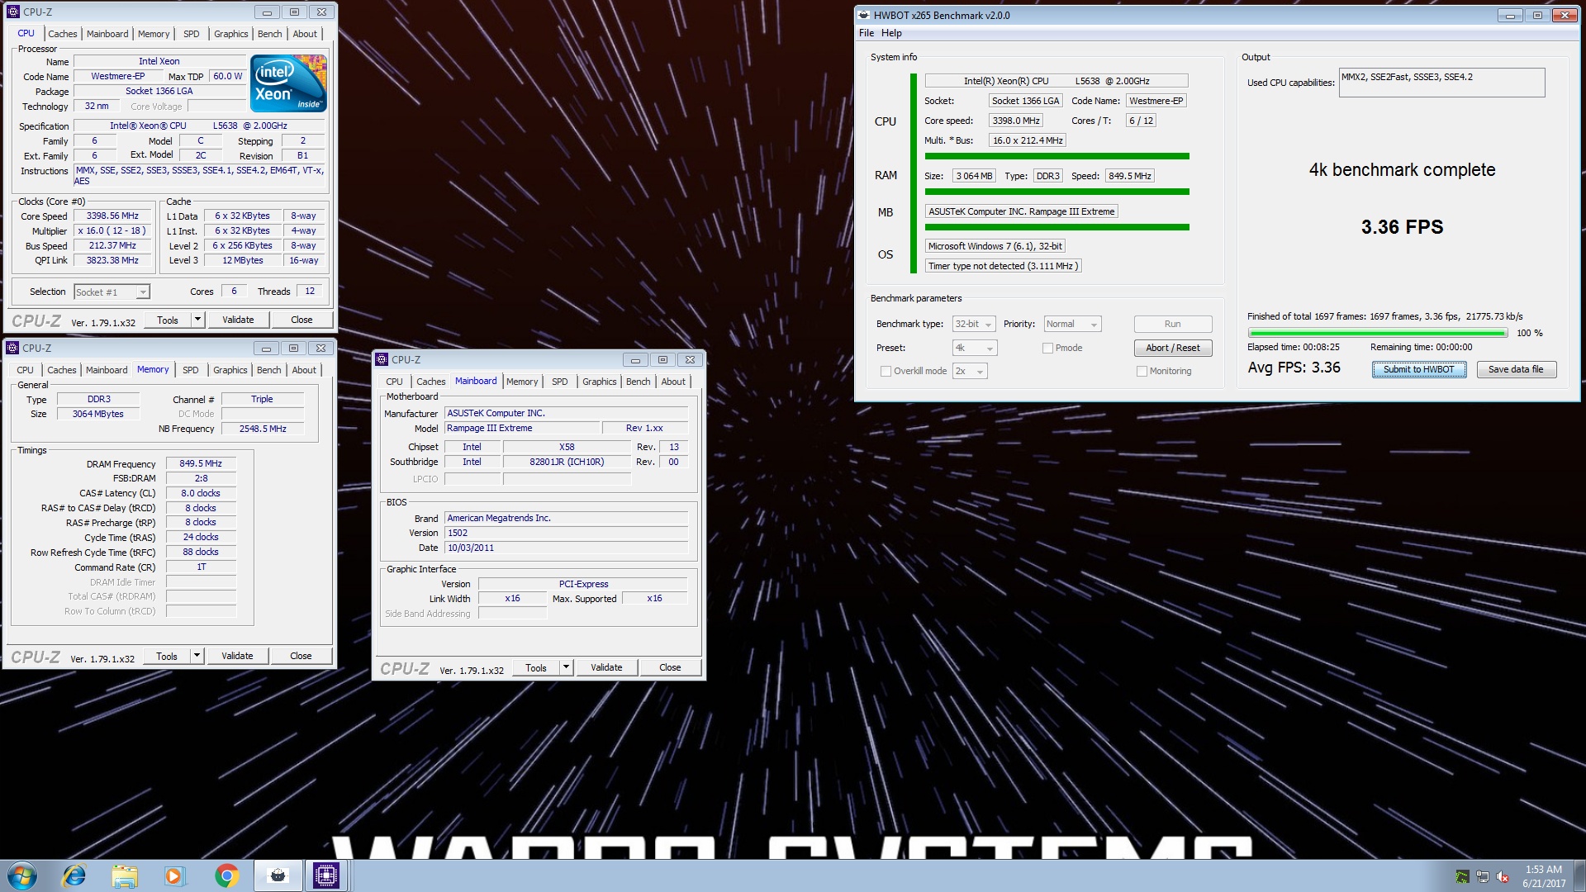Close the HWBOT x265 Benchmark window
Screen dimensions: 1586x892
(1565, 15)
